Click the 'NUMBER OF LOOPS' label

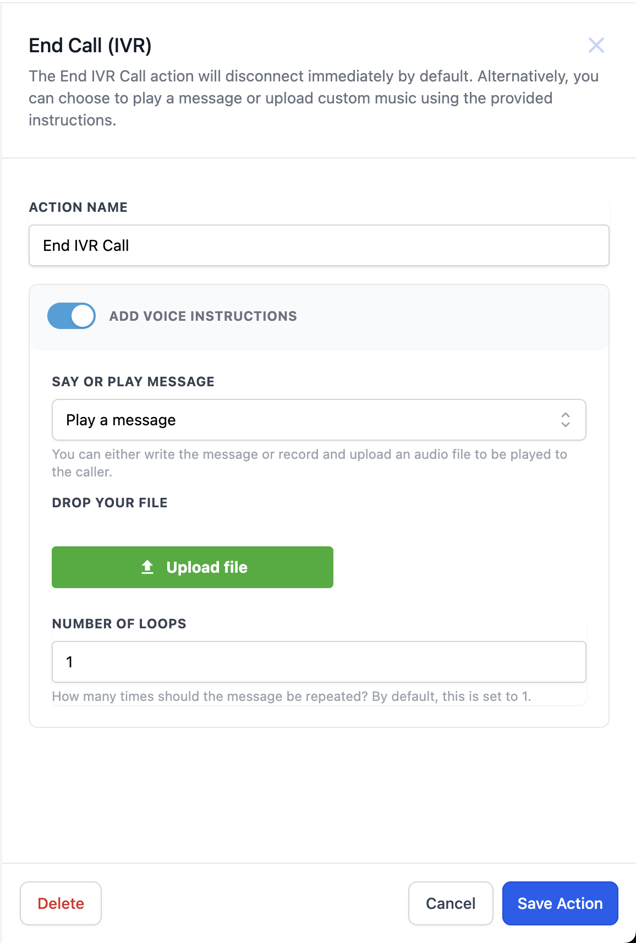[x=119, y=624]
